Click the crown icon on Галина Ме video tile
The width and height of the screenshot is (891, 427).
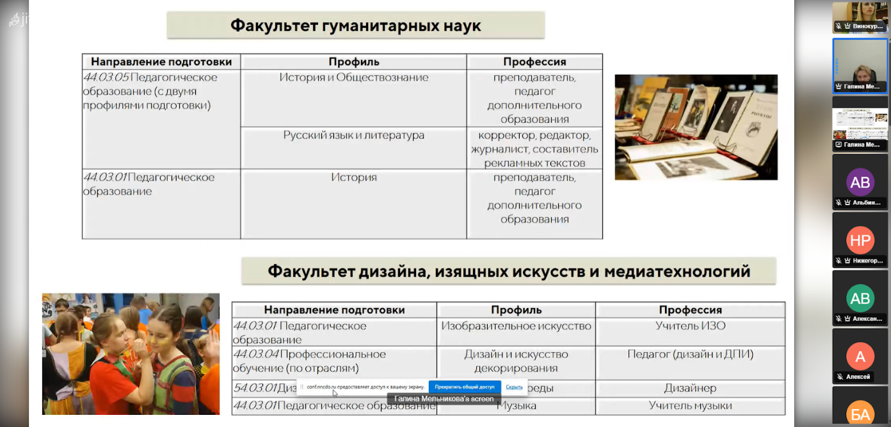[x=839, y=86]
